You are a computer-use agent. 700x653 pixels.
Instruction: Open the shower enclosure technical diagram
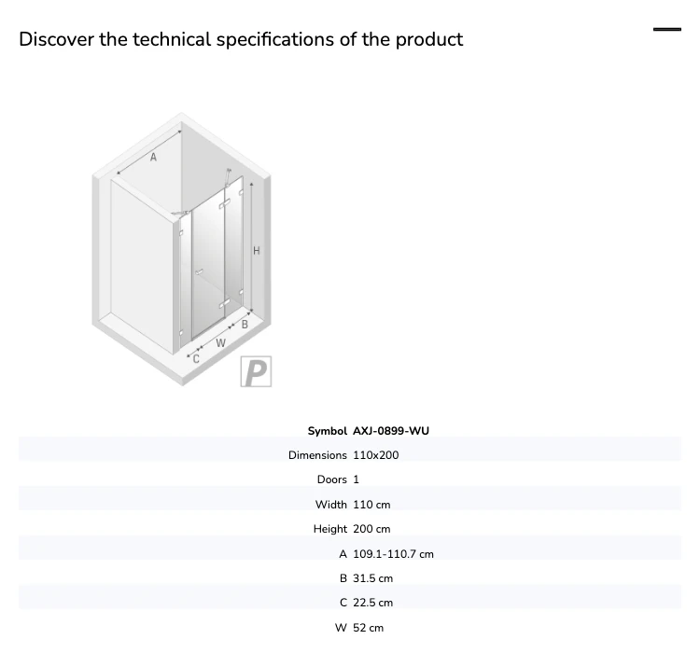[182, 249]
